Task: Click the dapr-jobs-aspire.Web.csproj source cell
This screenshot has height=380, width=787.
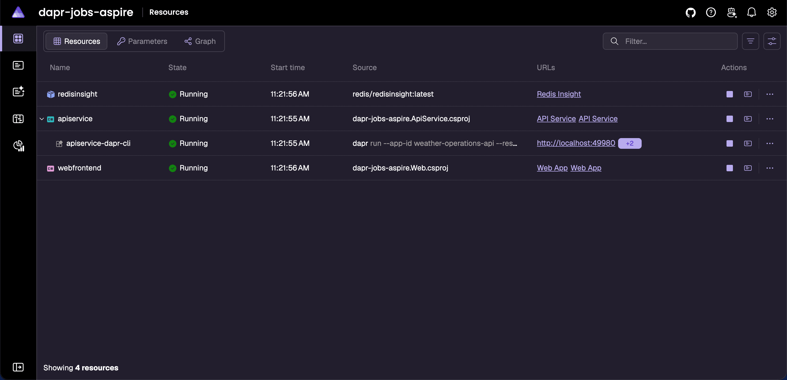Action: pyautogui.click(x=400, y=168)
